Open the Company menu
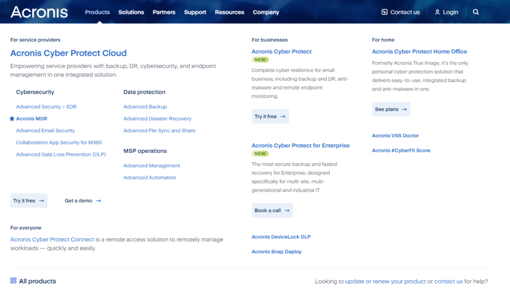The height and width of the screenshot is (292, 510). point(266,12)
